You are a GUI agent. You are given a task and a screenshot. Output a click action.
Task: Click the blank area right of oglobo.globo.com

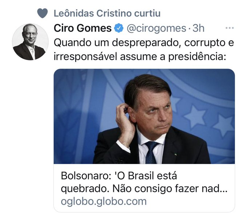pyautogui.click(x=189, y=202)
